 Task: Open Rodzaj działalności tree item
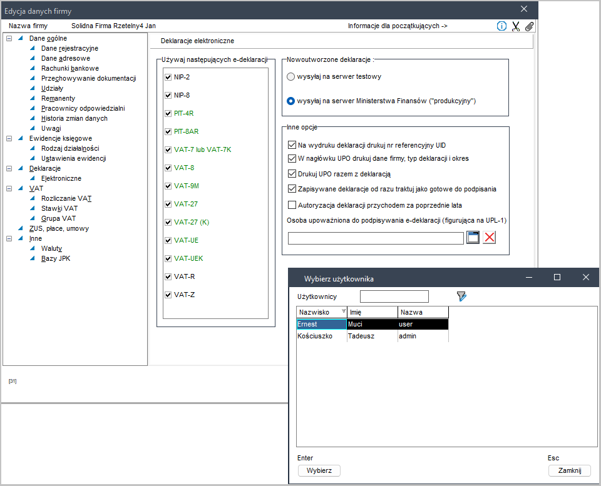pos(70,148)
